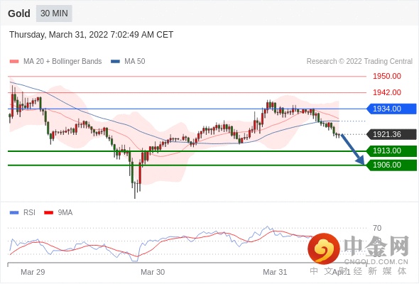Viewport: 419px width, 284px height.
Task: Click the Mar 30 date axis label
Action: pos(153,272)
